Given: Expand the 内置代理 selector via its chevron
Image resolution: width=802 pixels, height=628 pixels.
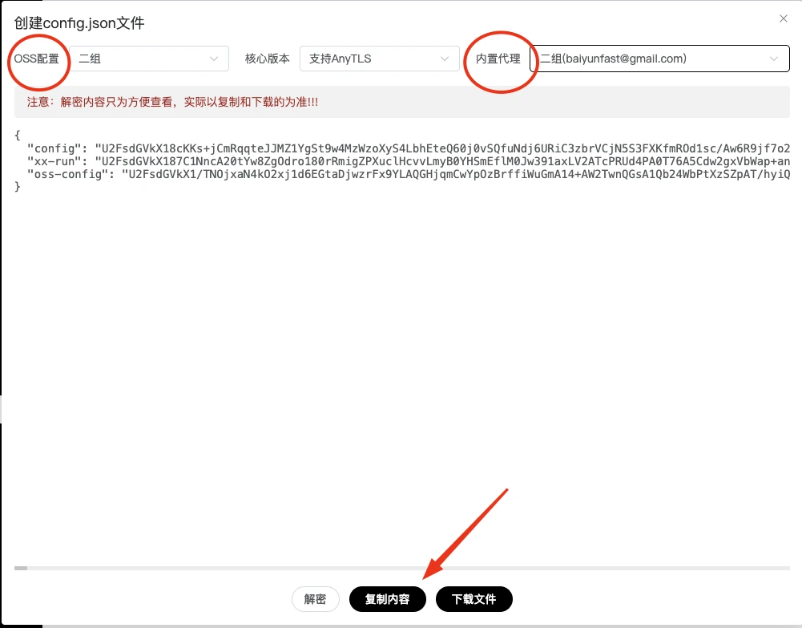Looking at the screenshot, I should tap(773, 59).
